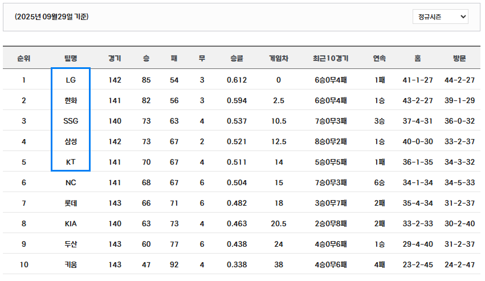Click 두산's home record 29-4-40

[418, 244]
